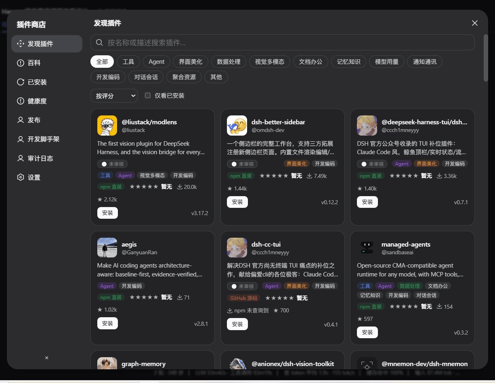
Task: Click the star rating on modlens card
Action: pos(144,187)
